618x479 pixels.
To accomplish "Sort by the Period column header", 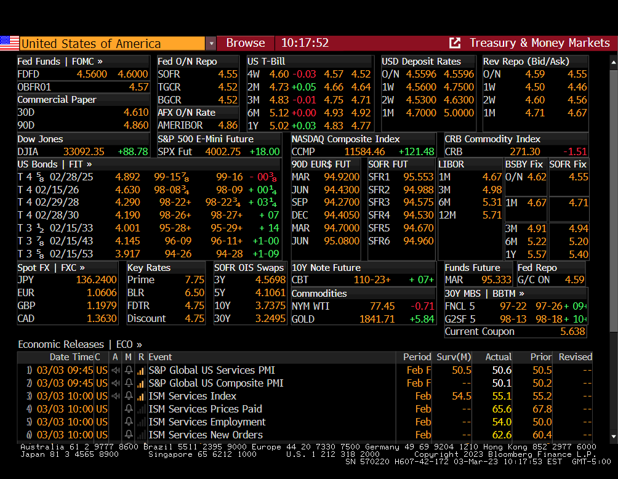I will [417, 357].
